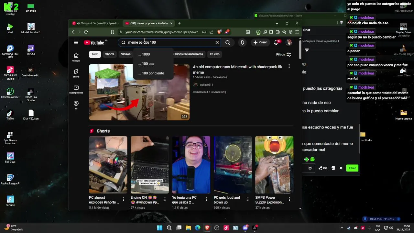Open Brave Rewards triangle icon
The height and width of the screenshot is (233, 414).
click(227, 32)
